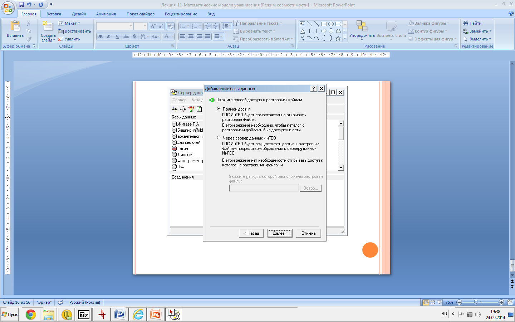Click the Office button

click(8, 8)
